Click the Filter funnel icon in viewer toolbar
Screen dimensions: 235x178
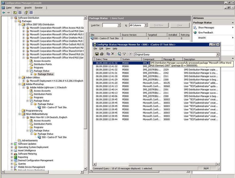click(x=124, y=54)
